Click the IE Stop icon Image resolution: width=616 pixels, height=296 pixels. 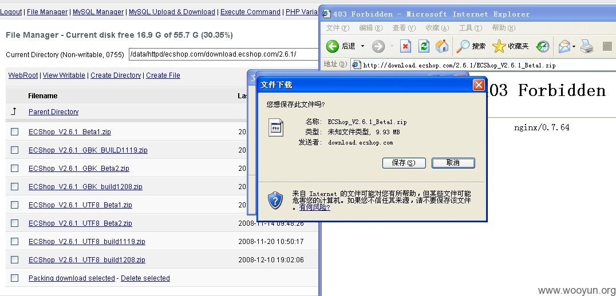coord(405,46)
